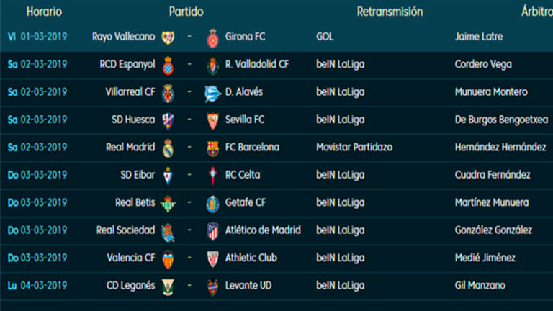Click referee name Gil Manzano
Screen dimensions: 553x311
pos(480,286)
